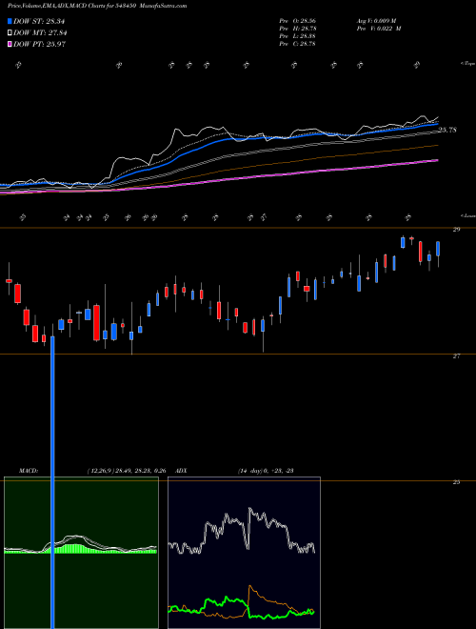Click the chart title mentioning MunafaSutra.com
Screen dimensions: 476x629
(97, 6)
